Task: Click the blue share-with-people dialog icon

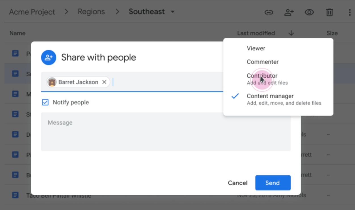Action: click(x=48, y=58)
